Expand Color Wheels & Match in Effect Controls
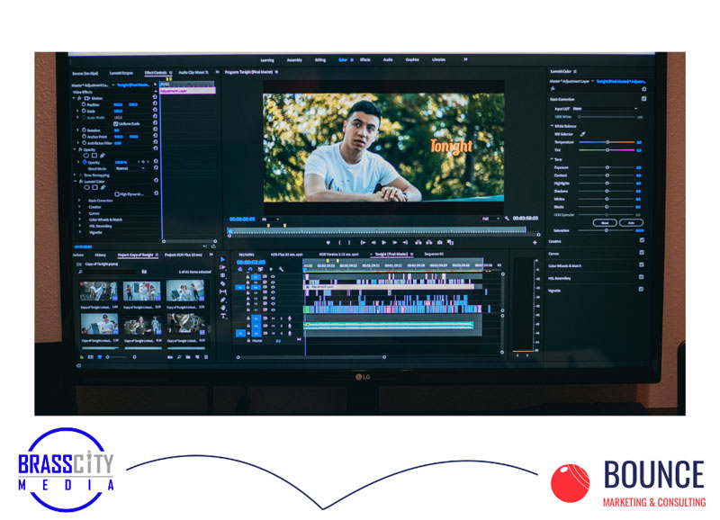The width and height of the screenshot is (720, 520). pyautogui.click(x=79, y=220)
